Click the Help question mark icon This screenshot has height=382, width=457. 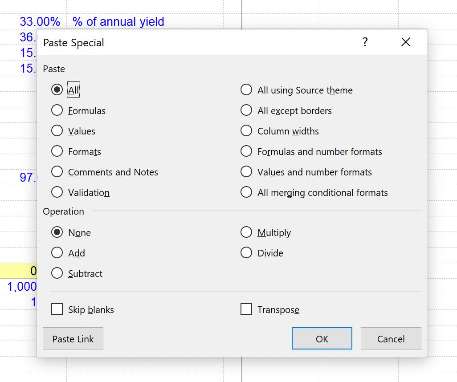click(365, 42)
